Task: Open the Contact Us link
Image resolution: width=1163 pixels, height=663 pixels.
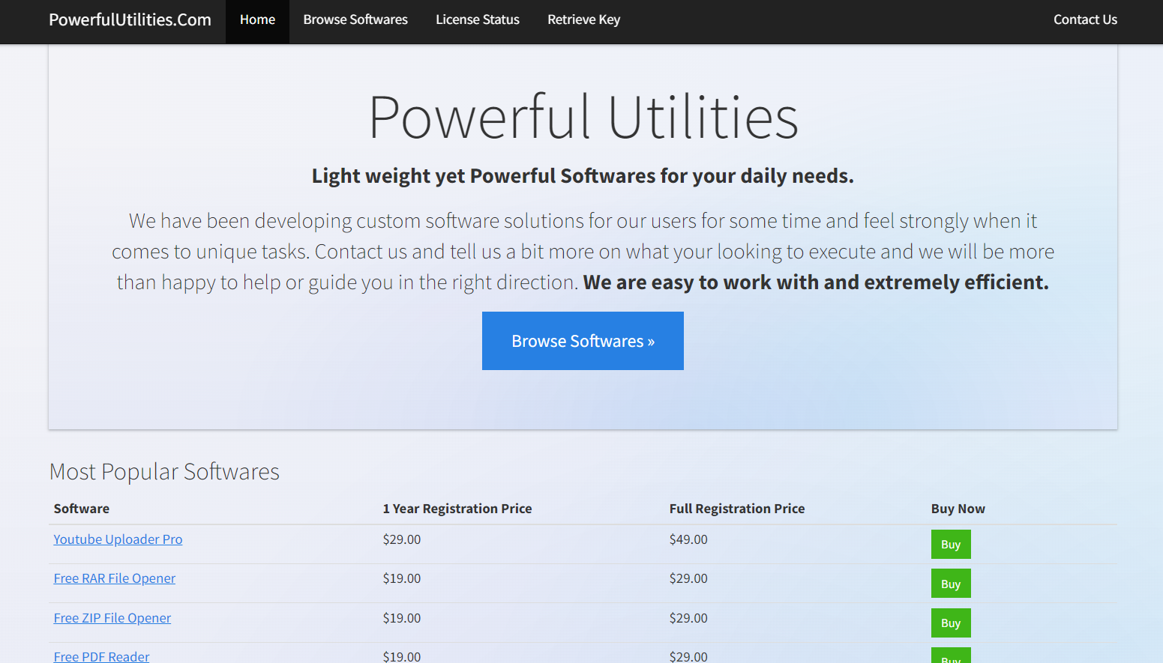Action: [1085, 19]
